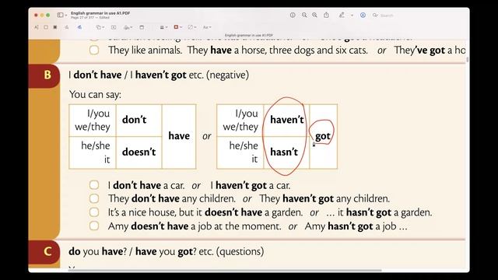Click the page count subtitle under the title
Screen dimensions: 498x280
click(x=90, y=17)
